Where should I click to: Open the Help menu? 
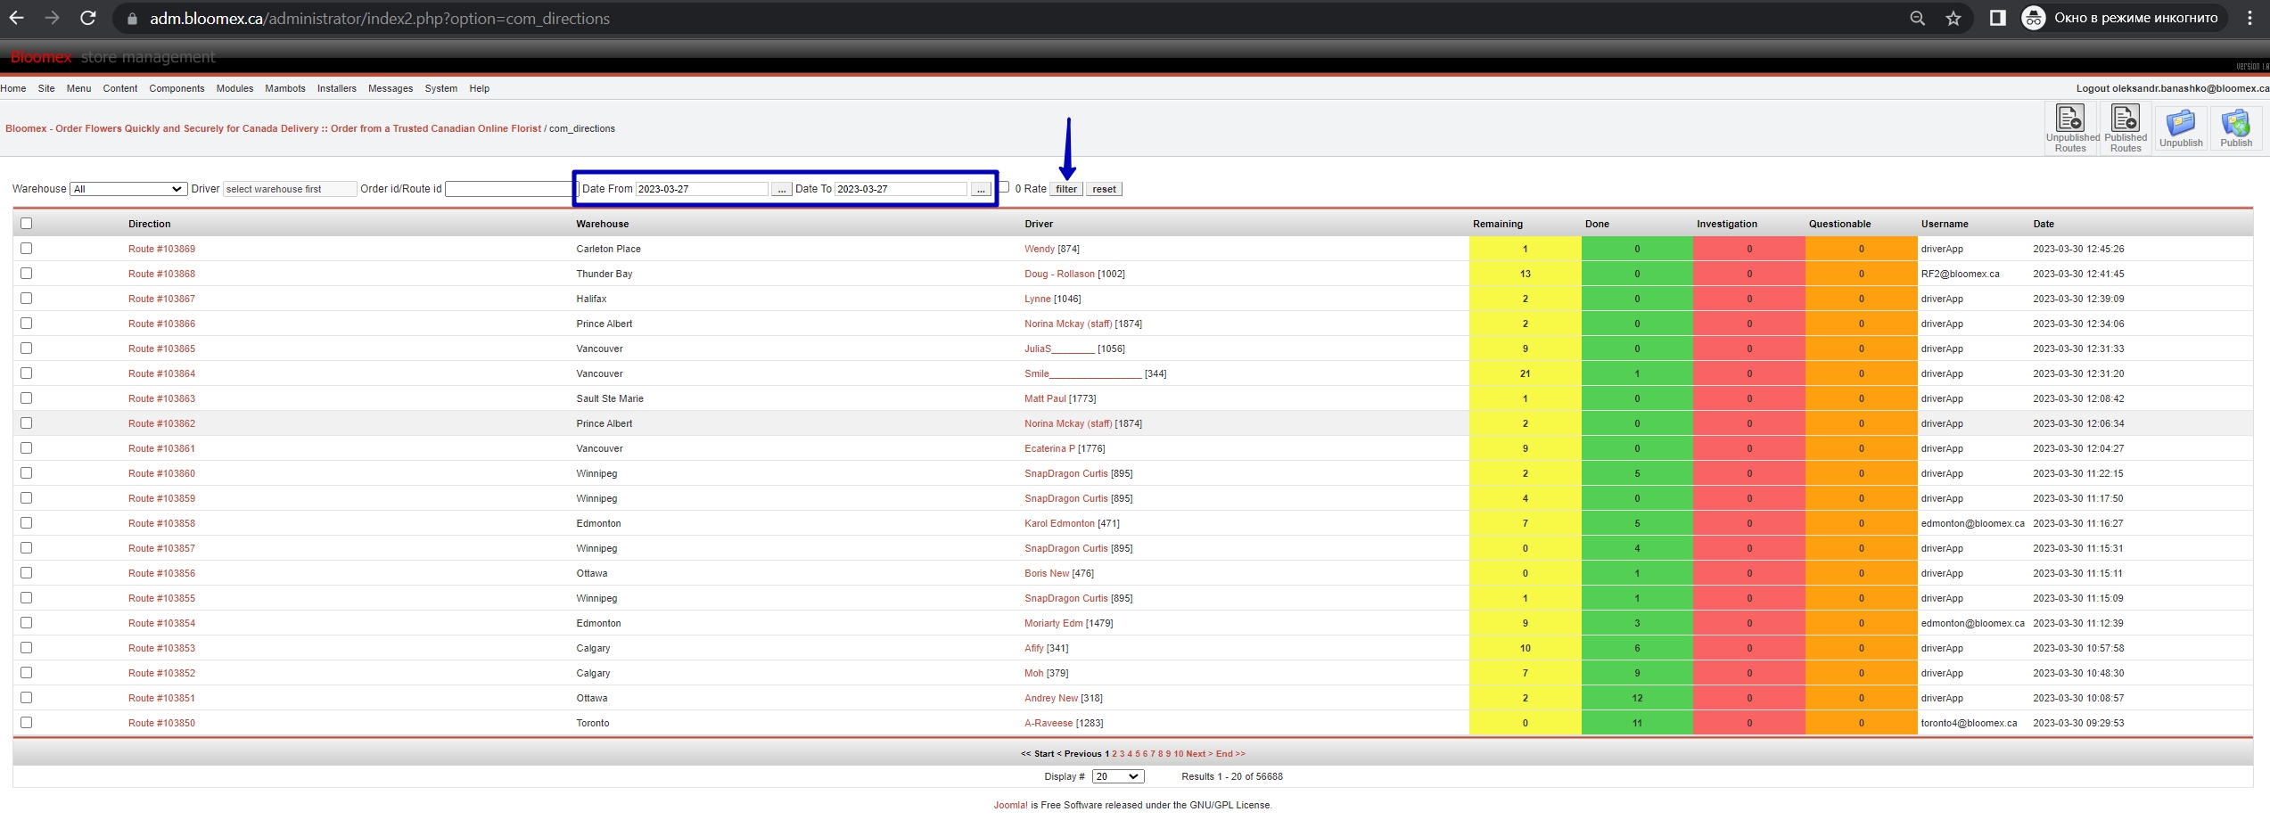480,88
